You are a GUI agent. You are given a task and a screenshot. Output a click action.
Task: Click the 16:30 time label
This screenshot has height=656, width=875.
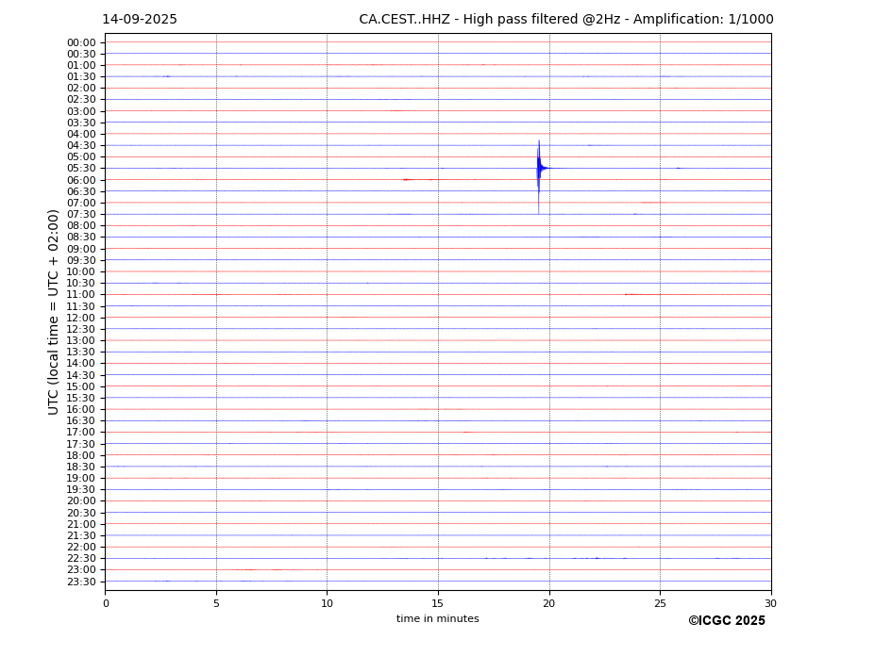click(x=81, y=421)
